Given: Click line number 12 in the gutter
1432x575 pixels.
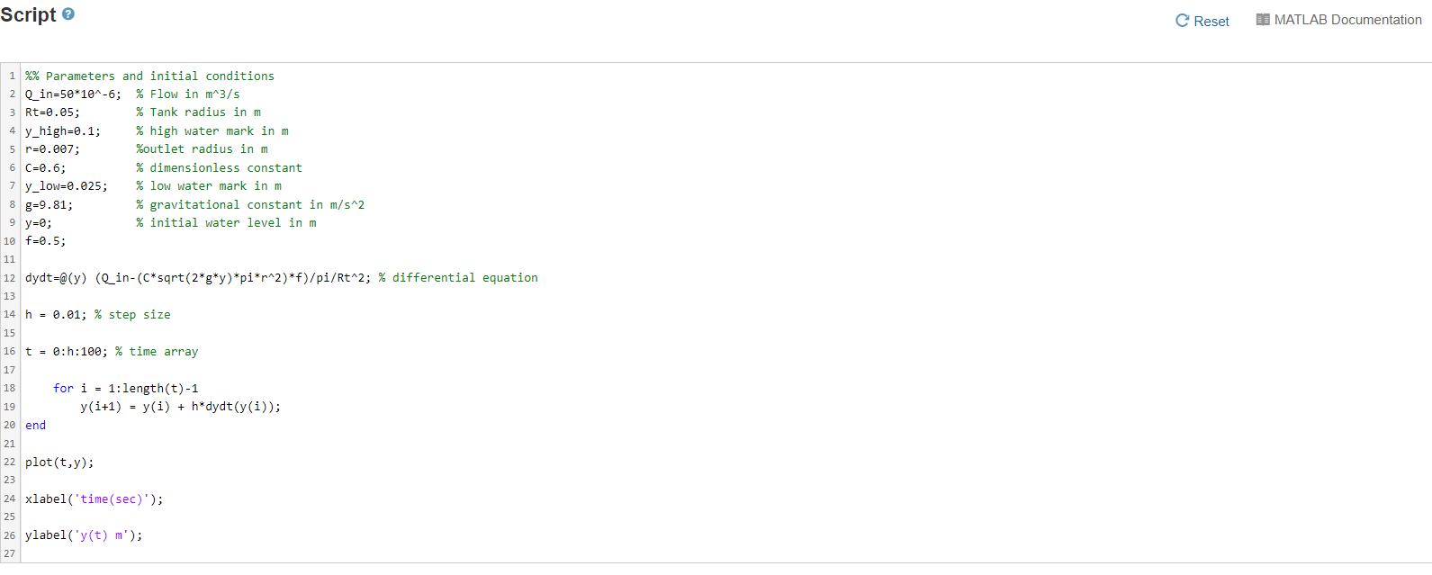Looking at the screenshot, I should [x=9, y=277].
